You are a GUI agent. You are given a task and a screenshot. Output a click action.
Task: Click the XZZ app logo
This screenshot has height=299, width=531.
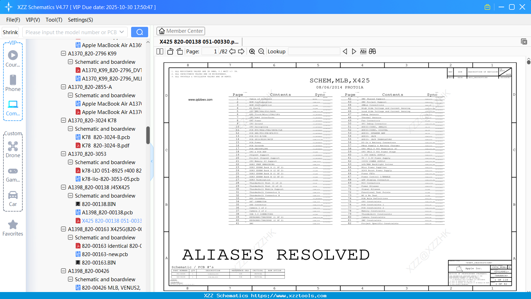point(8,7)
